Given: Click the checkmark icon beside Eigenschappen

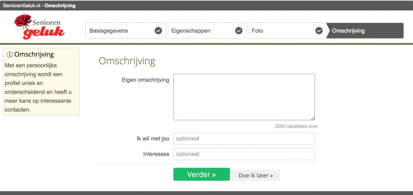Looking at the screenshot, I should [x=239, y=31].
